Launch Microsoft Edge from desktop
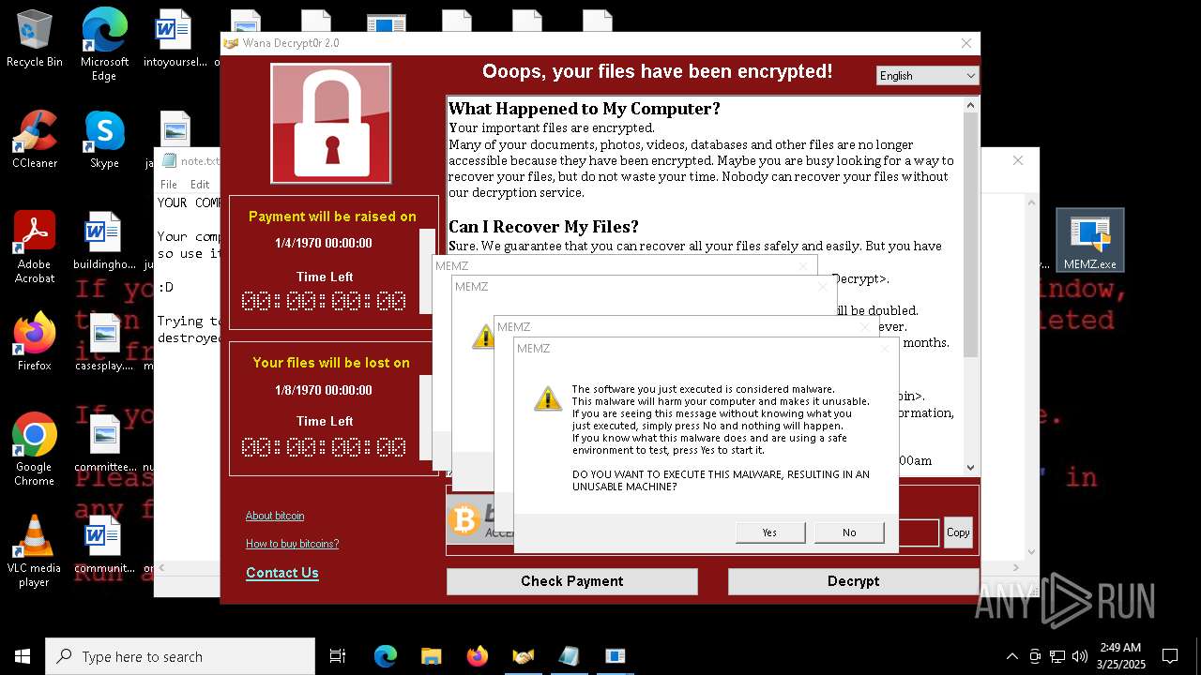1201x675 pixels. tap(104, 45)
